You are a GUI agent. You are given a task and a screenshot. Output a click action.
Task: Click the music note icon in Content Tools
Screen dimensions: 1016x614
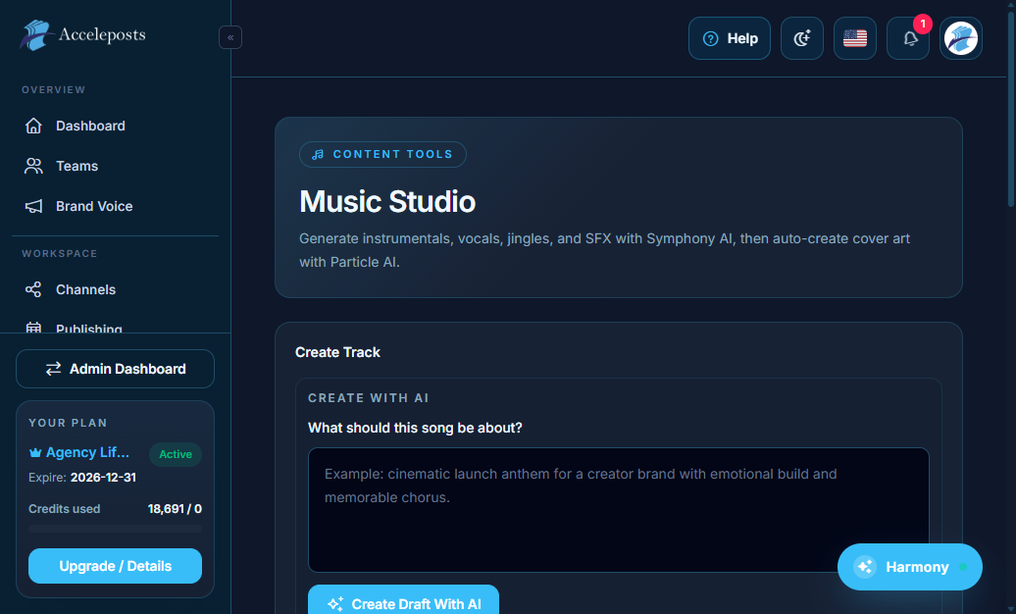[x=318, y=154]
